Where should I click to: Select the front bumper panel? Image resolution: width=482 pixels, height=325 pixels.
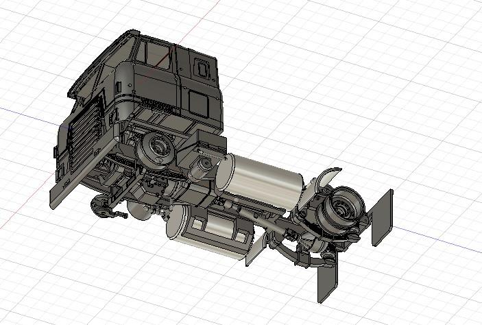pyautogui.click(x=84, y=173)
